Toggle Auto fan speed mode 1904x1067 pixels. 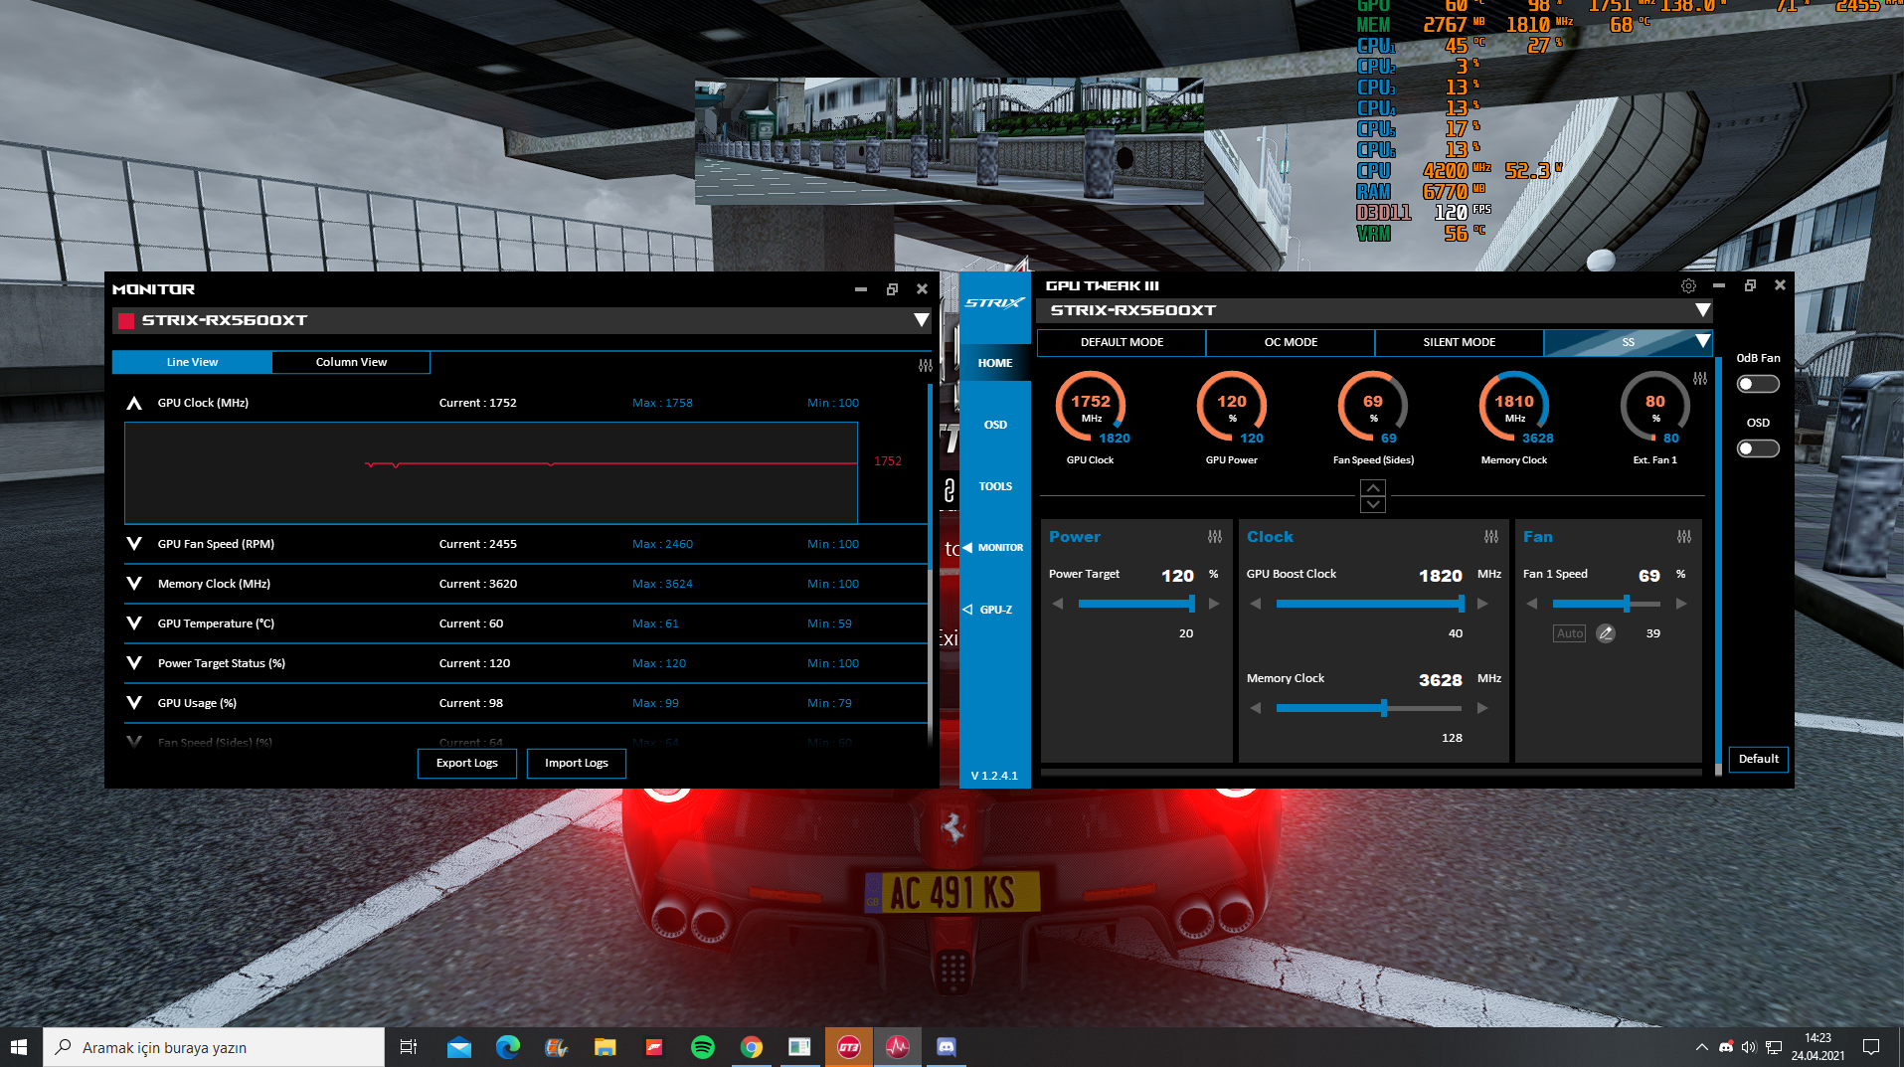[x=1570, y=633]
